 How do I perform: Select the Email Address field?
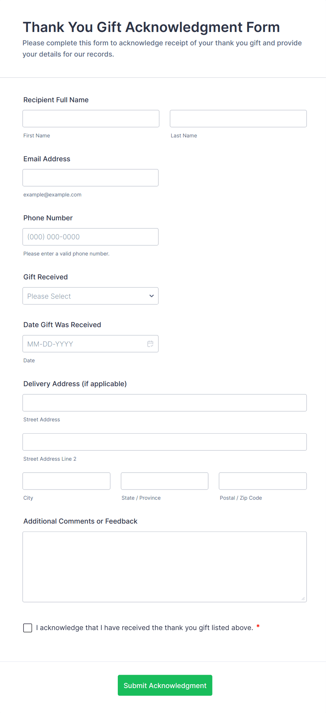(90, 177)
